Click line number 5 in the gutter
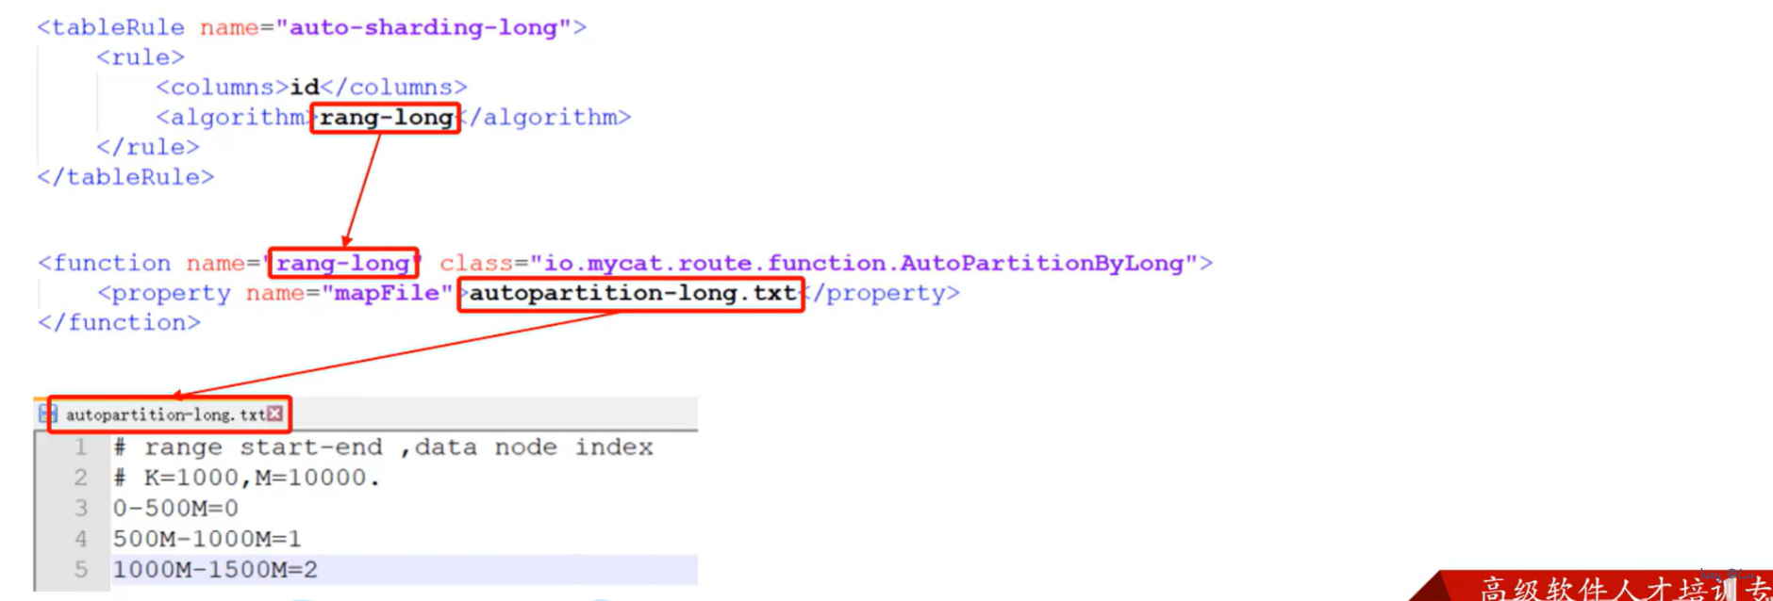Screen dimensions: 1773x601 point(81,570)
